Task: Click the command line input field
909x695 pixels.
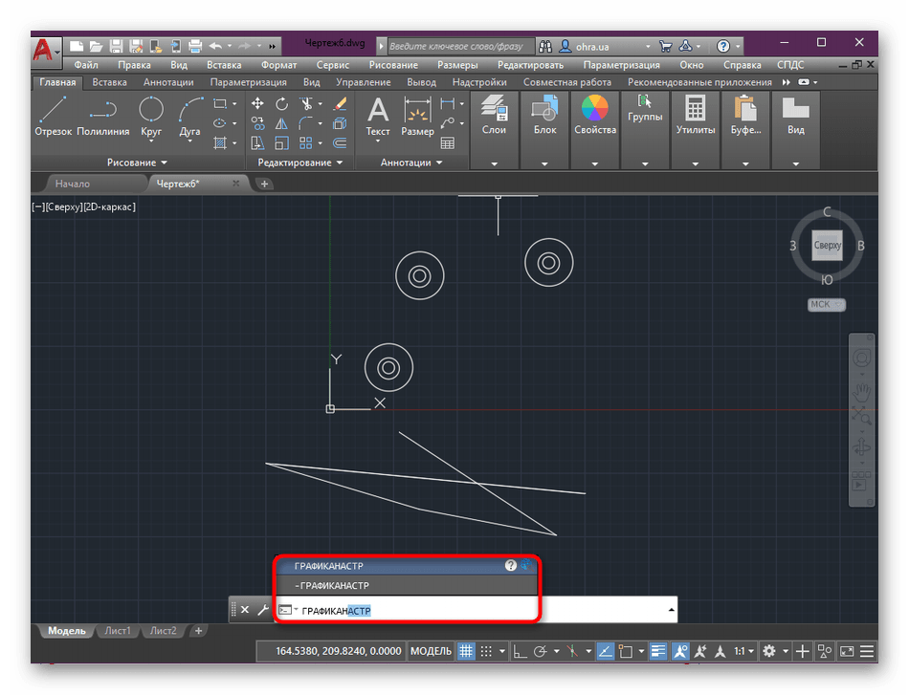Action: [476, 610]
